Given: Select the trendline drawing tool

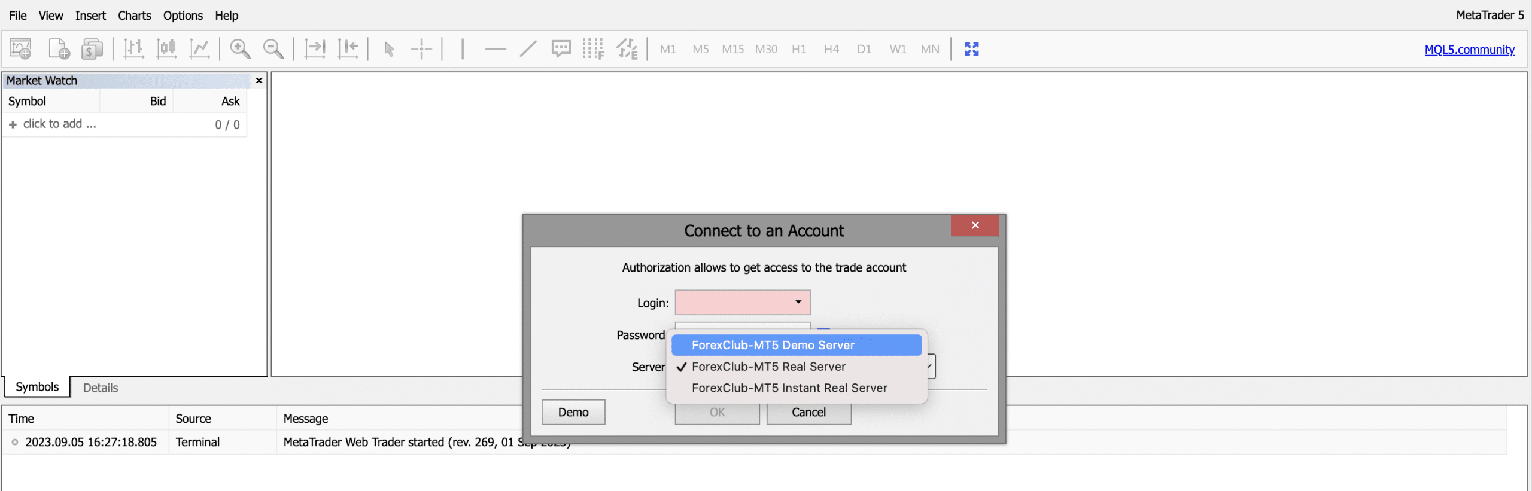Looking at the screenshot, I should pos(528,49).
